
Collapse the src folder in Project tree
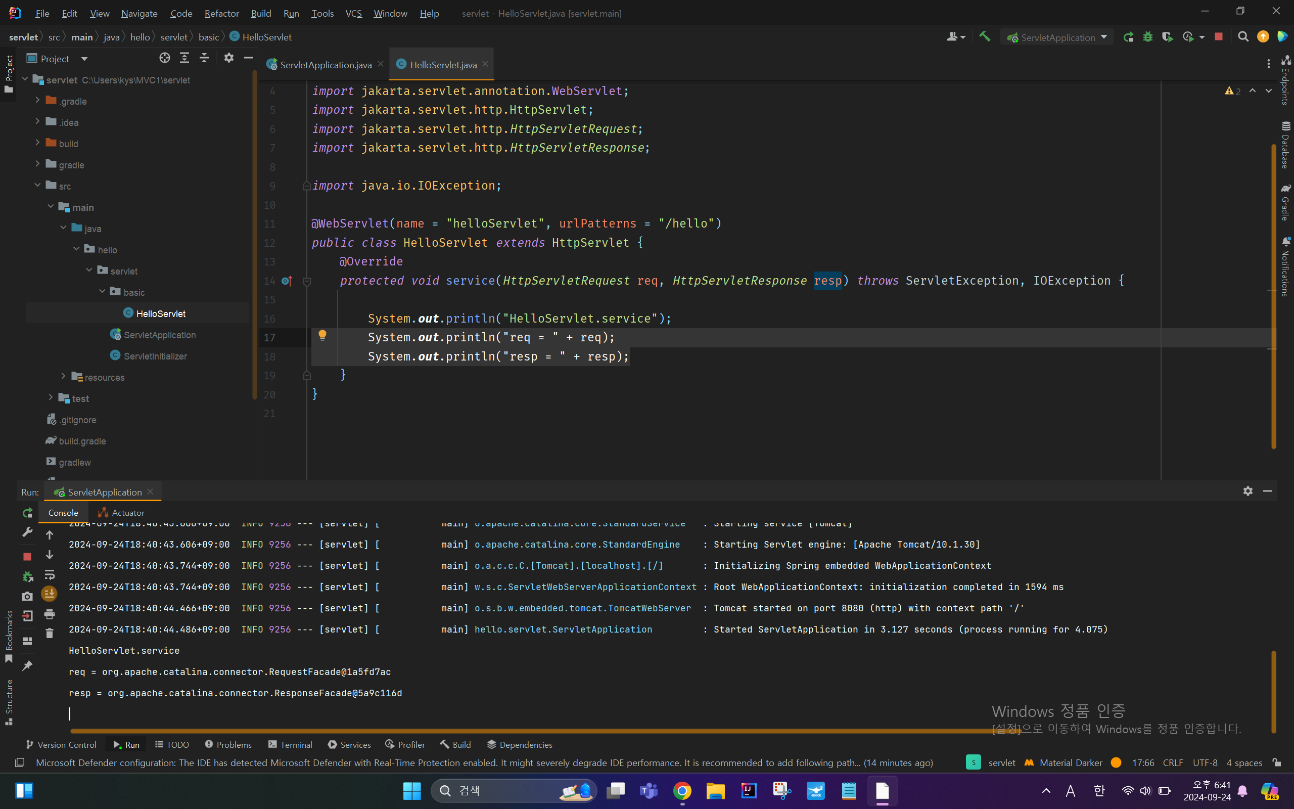point(37,185)
